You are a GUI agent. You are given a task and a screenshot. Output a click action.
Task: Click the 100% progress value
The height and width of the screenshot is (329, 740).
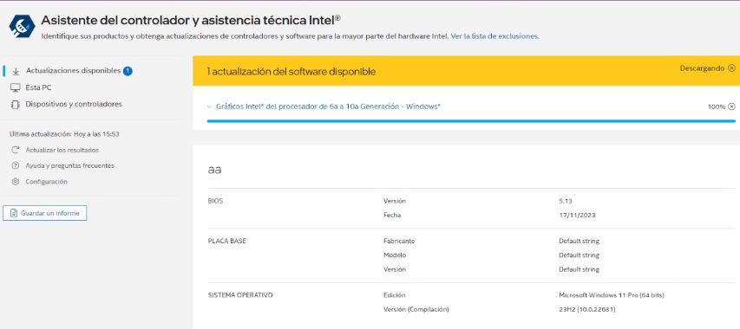tap(717, 106)
